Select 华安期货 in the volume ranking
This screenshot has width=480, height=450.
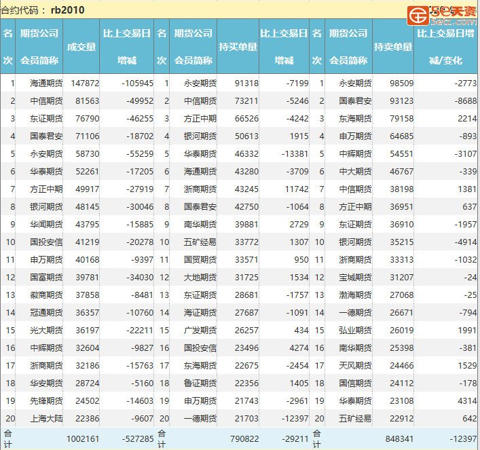point(46,383)
